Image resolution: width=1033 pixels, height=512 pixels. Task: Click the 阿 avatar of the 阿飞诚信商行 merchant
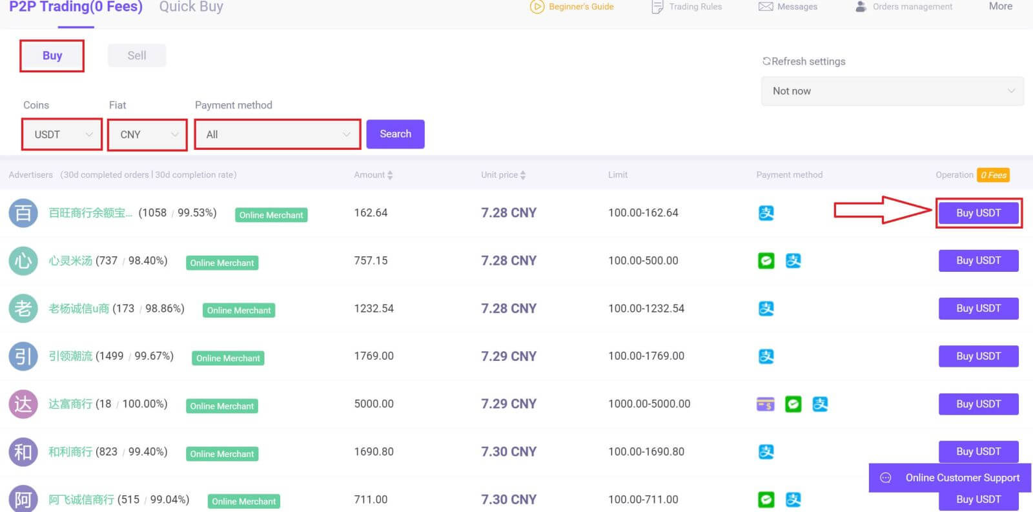click(23, 498)
